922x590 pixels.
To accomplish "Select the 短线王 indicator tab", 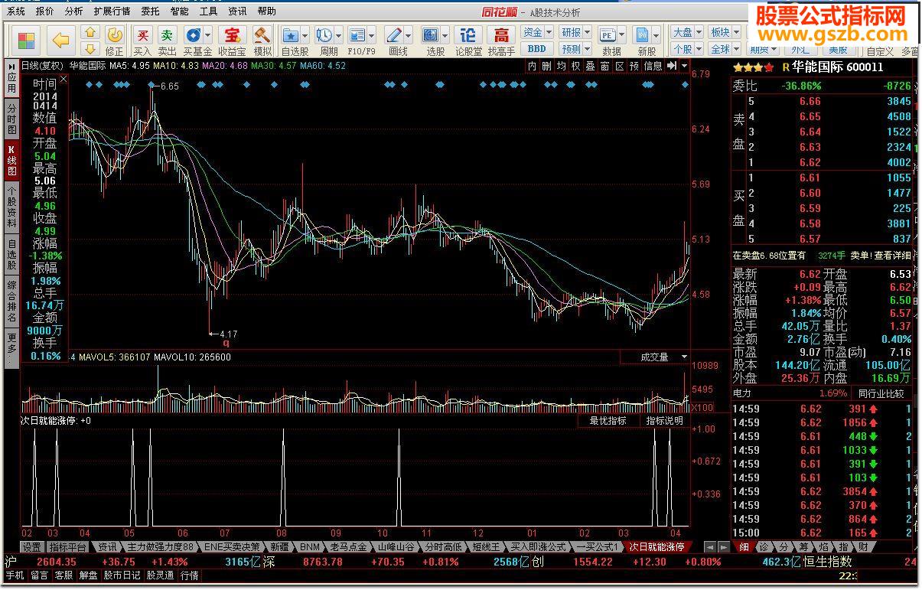I will [x=486, y=547].
